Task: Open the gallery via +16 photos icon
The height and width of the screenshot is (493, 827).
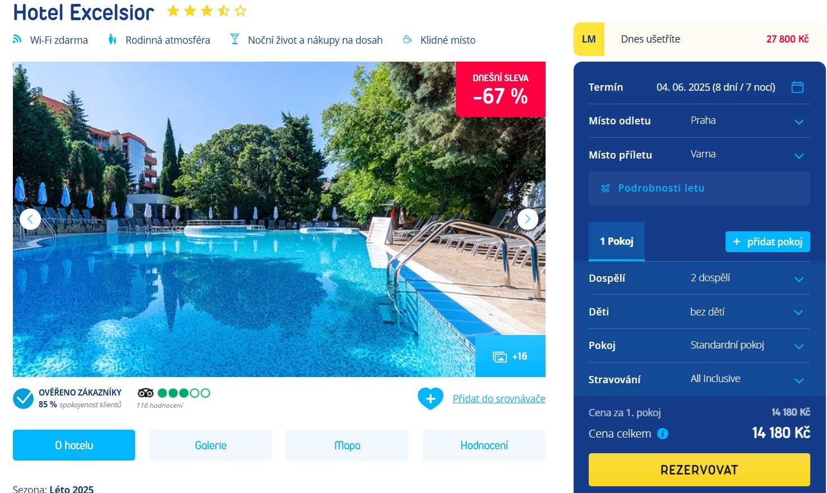Action: coord(510,356)
